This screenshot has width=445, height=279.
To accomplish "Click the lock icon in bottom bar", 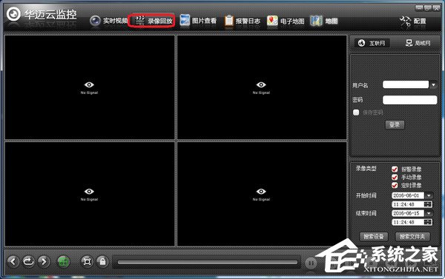I will click(x=102, y=261).
